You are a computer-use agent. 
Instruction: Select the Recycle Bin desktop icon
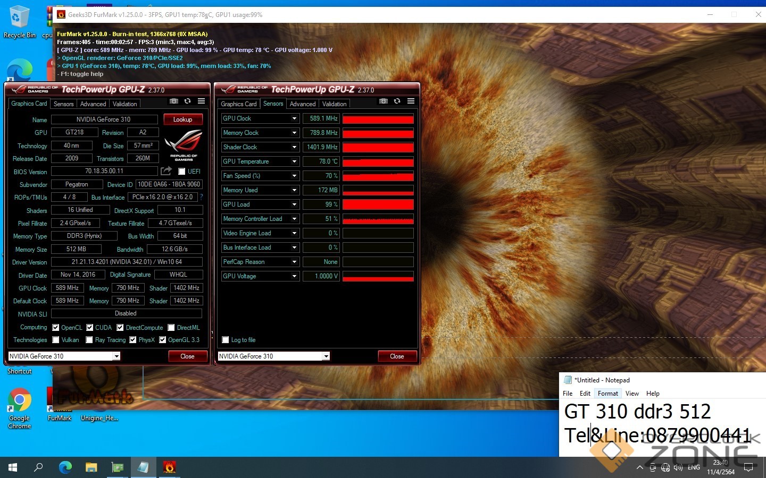point(20,22)
